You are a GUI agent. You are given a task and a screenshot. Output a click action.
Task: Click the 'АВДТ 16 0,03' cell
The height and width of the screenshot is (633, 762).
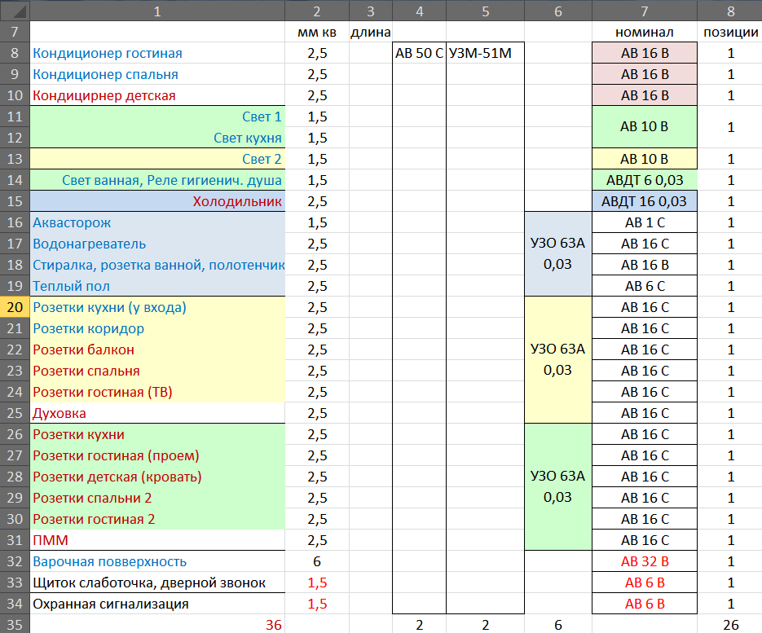[x=645, y=201]
